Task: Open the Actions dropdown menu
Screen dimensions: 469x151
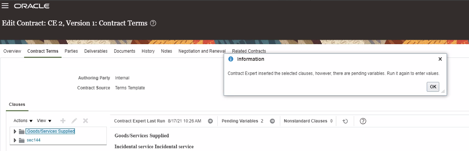Action: pyautogui.click(x=23, y=121)
